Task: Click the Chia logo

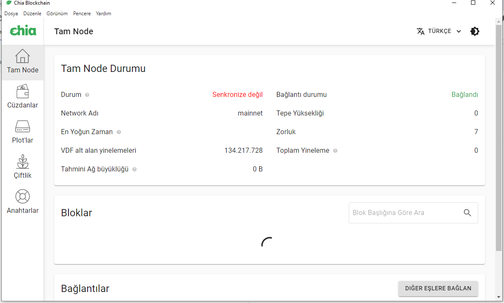Action: 23,30
